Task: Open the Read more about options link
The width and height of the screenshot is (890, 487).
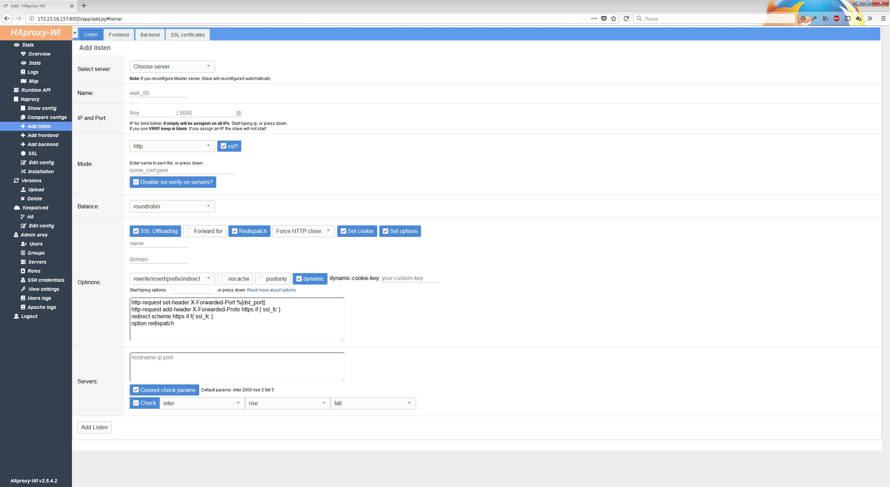Action: click(271, 290)
